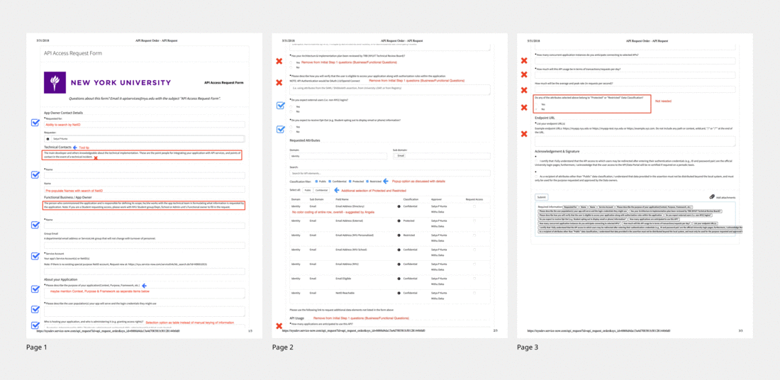Click the info icon in the Requester field
780x380 pixels.
tap(48, 139)
